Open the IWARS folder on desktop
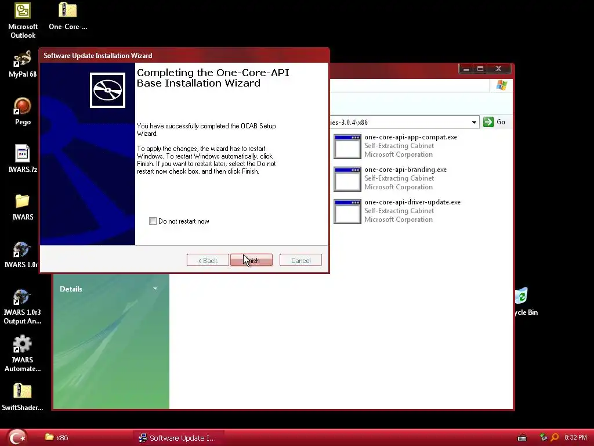This screenshot has width=594, height=446. pyautogui.click(x=23, y=202)
